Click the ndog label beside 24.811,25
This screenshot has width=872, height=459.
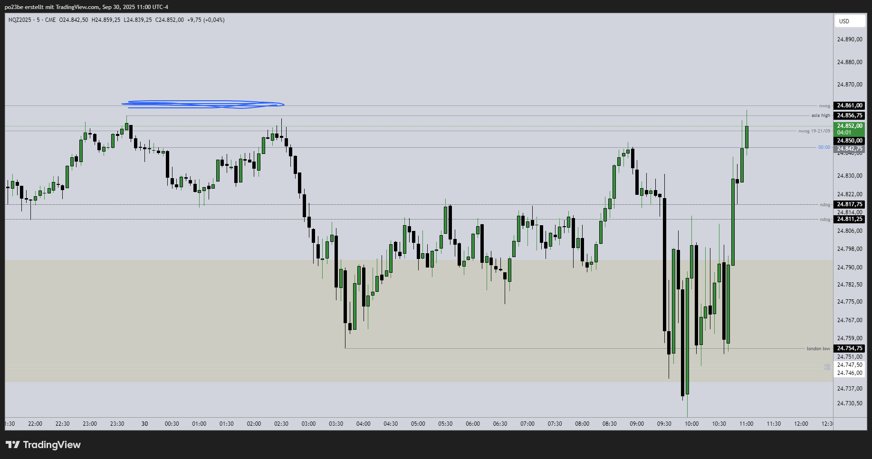(825, 220)
